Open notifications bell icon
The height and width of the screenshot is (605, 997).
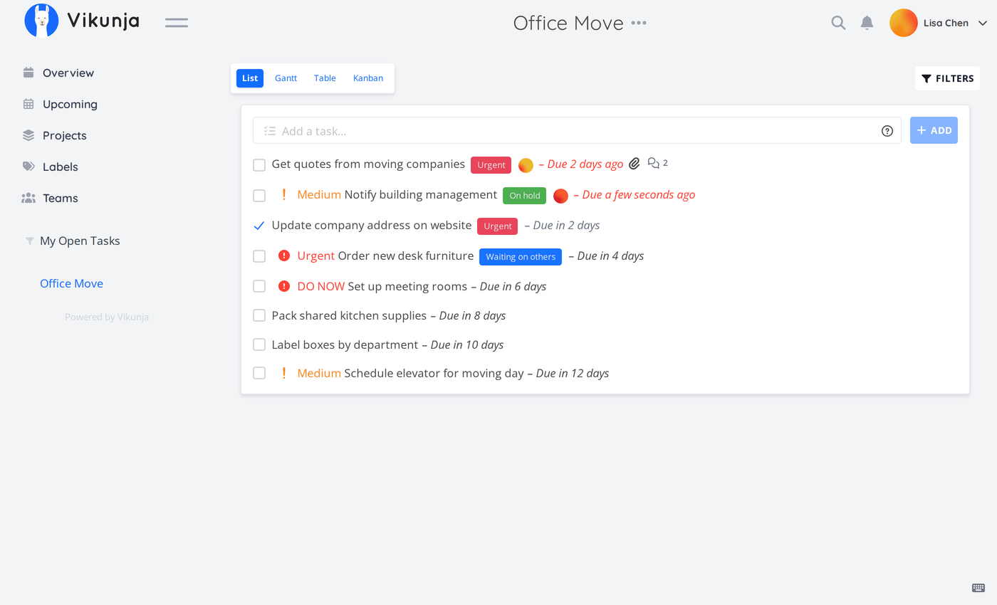click(867, 23)
